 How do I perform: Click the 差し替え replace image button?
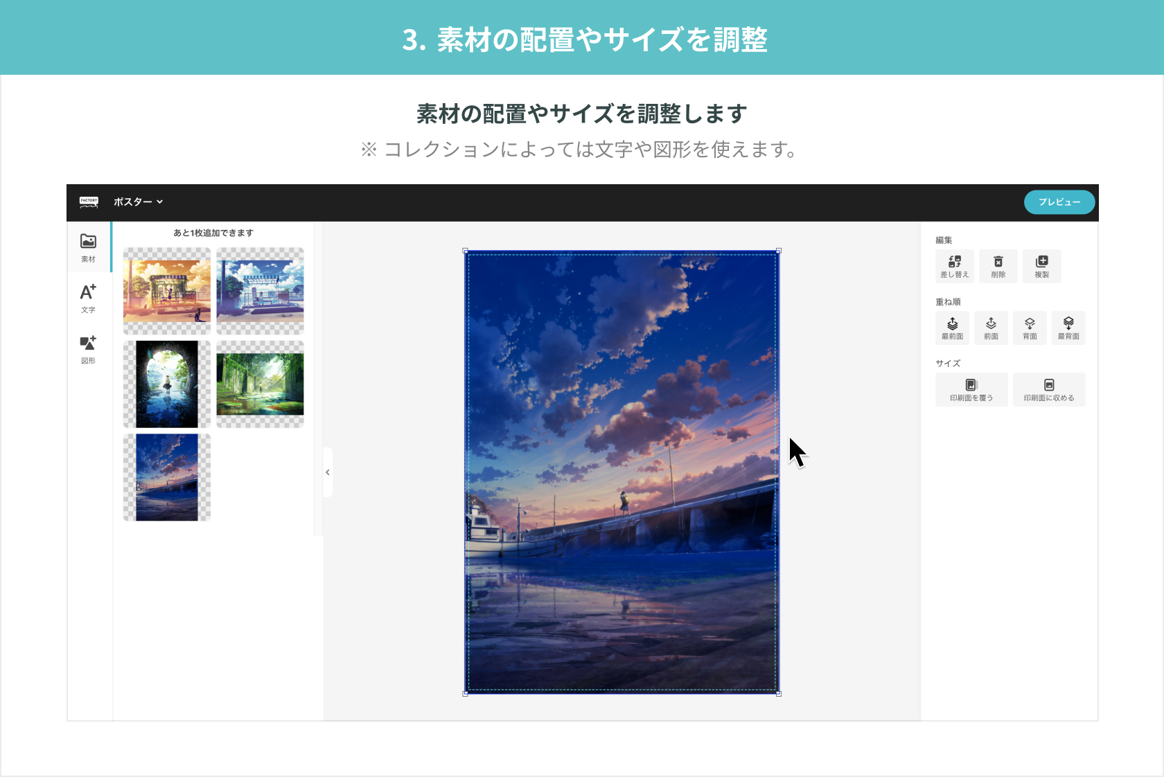(955, 267)
